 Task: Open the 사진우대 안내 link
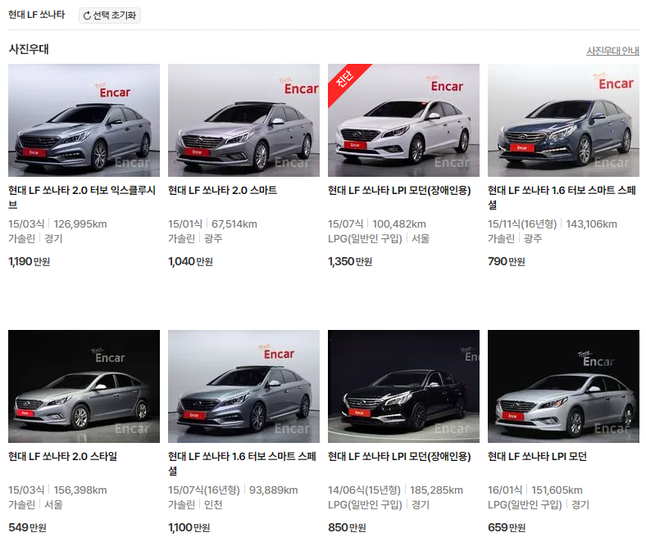(612, 51)
